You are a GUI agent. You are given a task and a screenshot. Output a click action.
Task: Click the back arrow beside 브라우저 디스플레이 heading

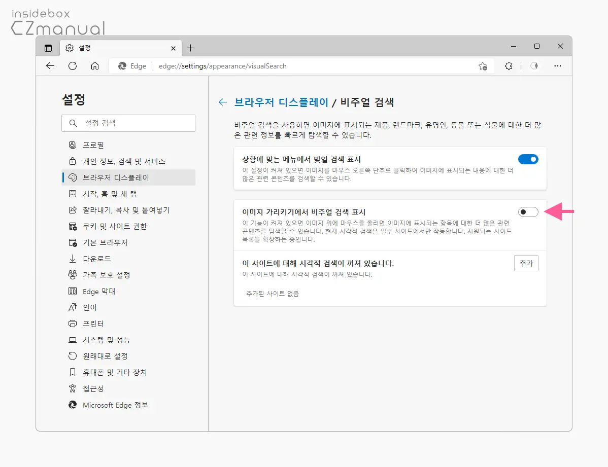tap(223, 102)
